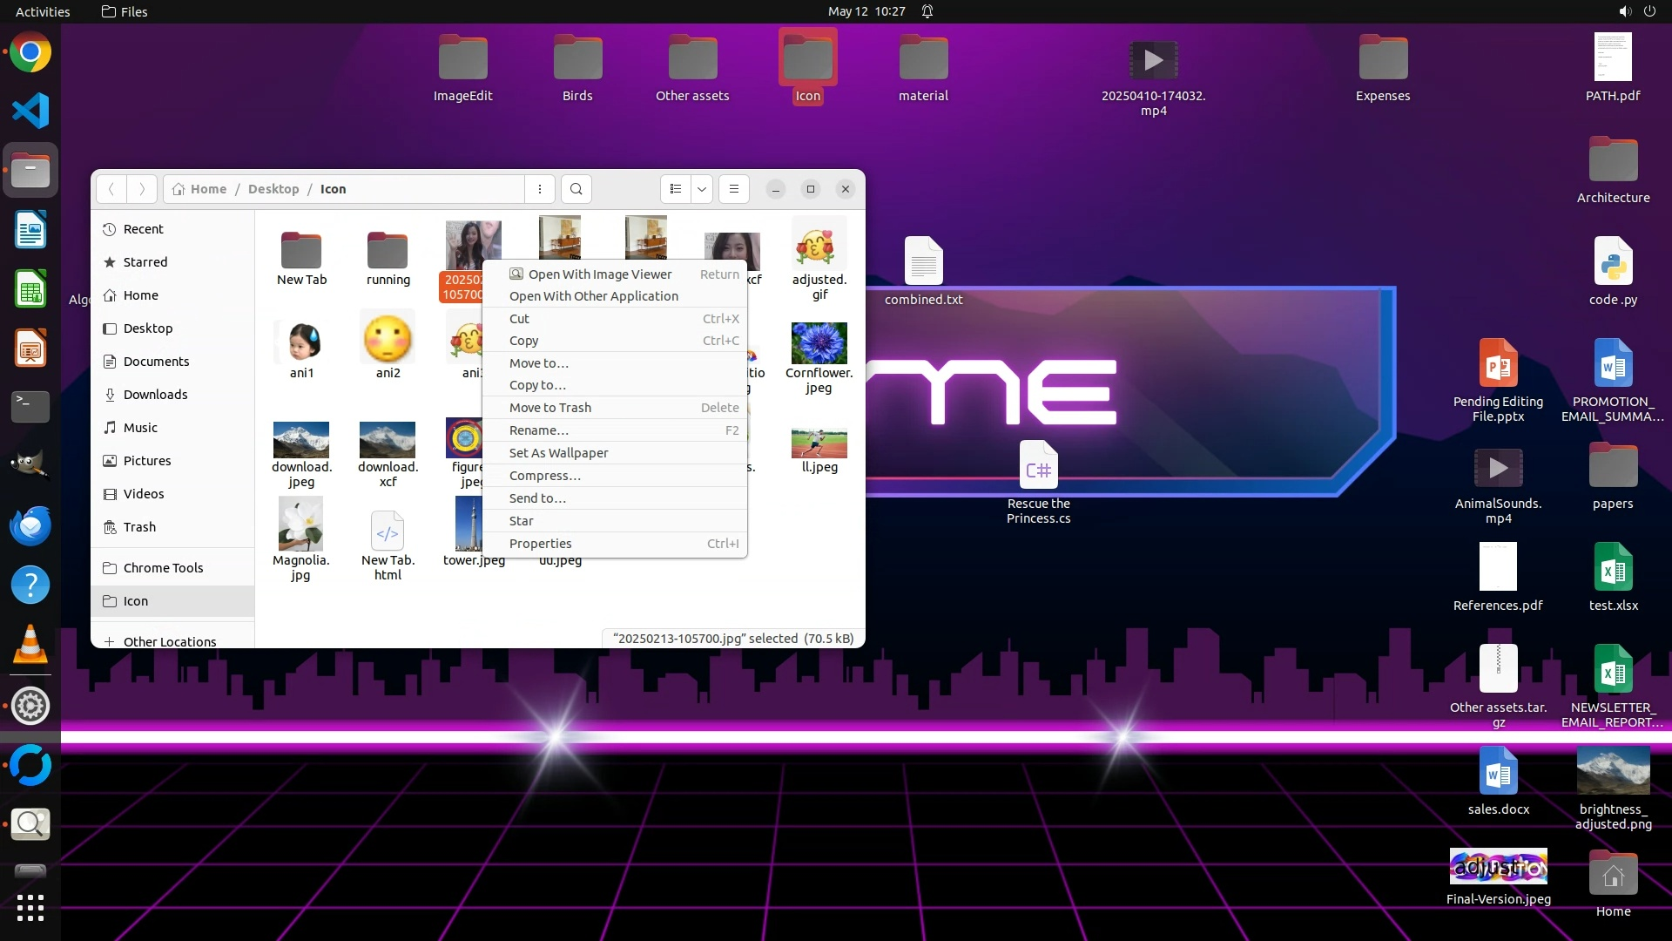
Task: Open the path bar three-dots menu
Action: click(540, 189)
